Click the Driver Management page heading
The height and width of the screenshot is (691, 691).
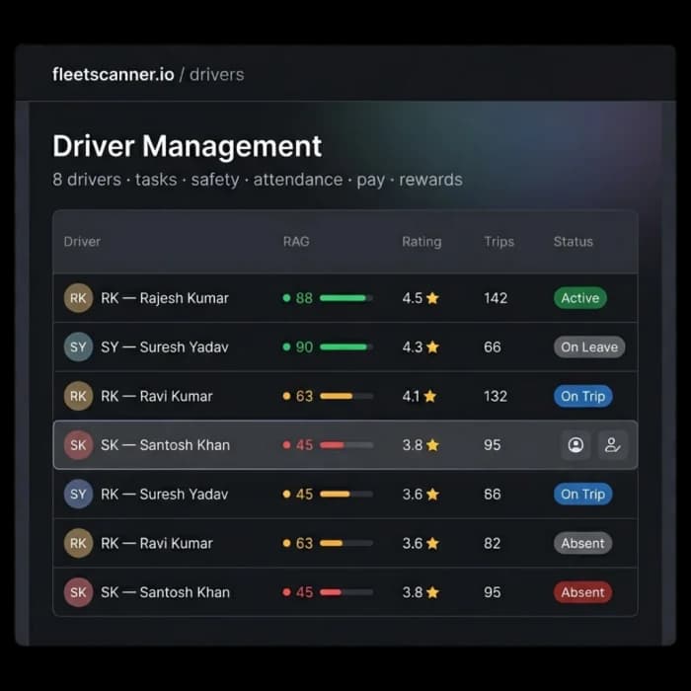pyautogui.click(x=188, y=146)
